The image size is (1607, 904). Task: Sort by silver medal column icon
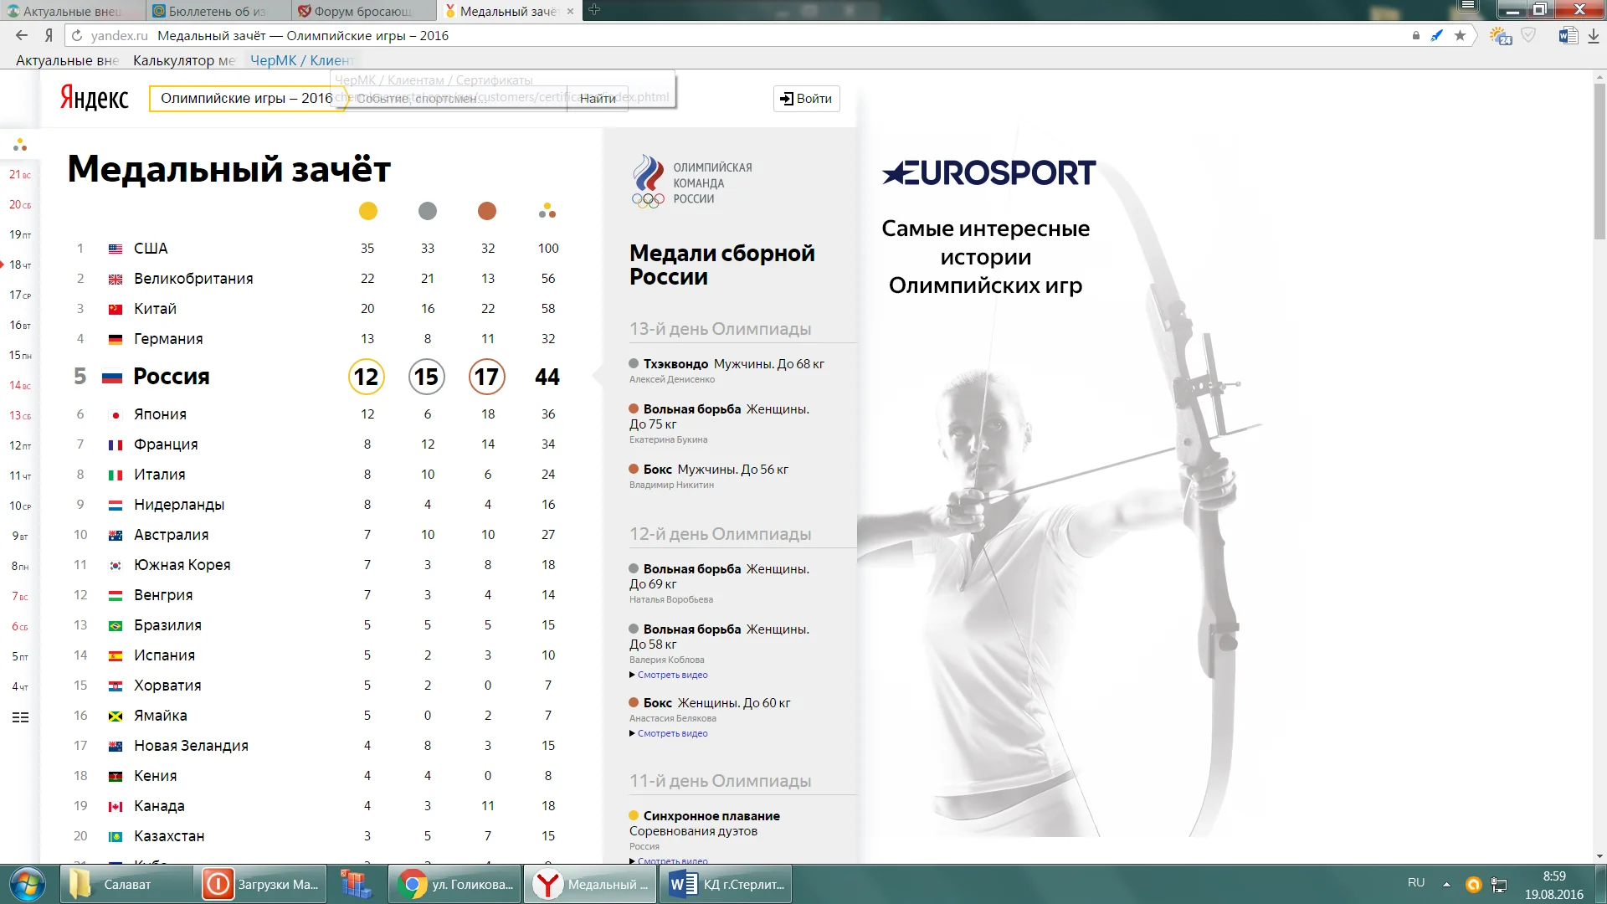click(428, 211)
